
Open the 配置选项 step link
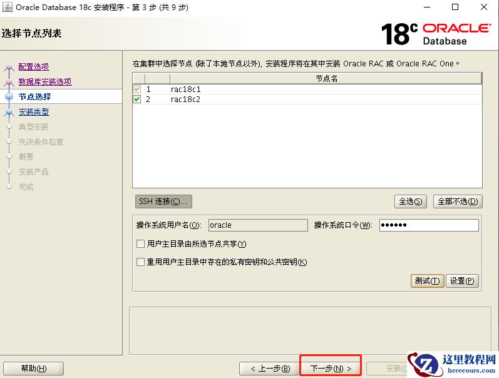point(34,67)
